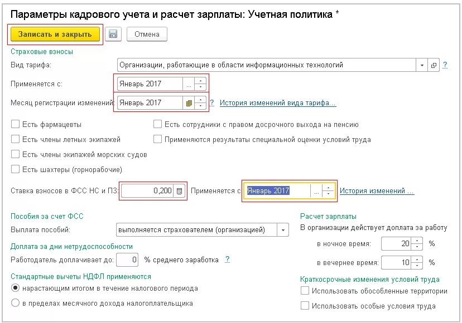This screenshot has height=323, width=462.
Task: Click the first Применяется с date field
Action: 150,84
